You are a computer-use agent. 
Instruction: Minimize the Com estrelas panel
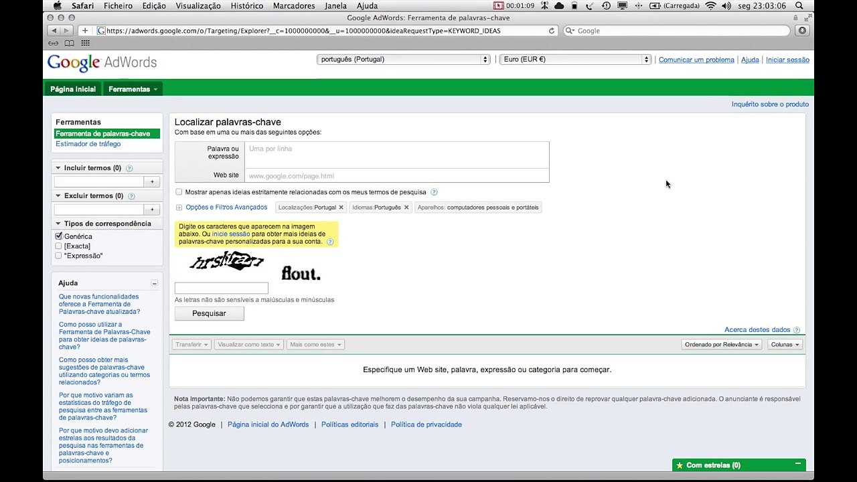797,464
